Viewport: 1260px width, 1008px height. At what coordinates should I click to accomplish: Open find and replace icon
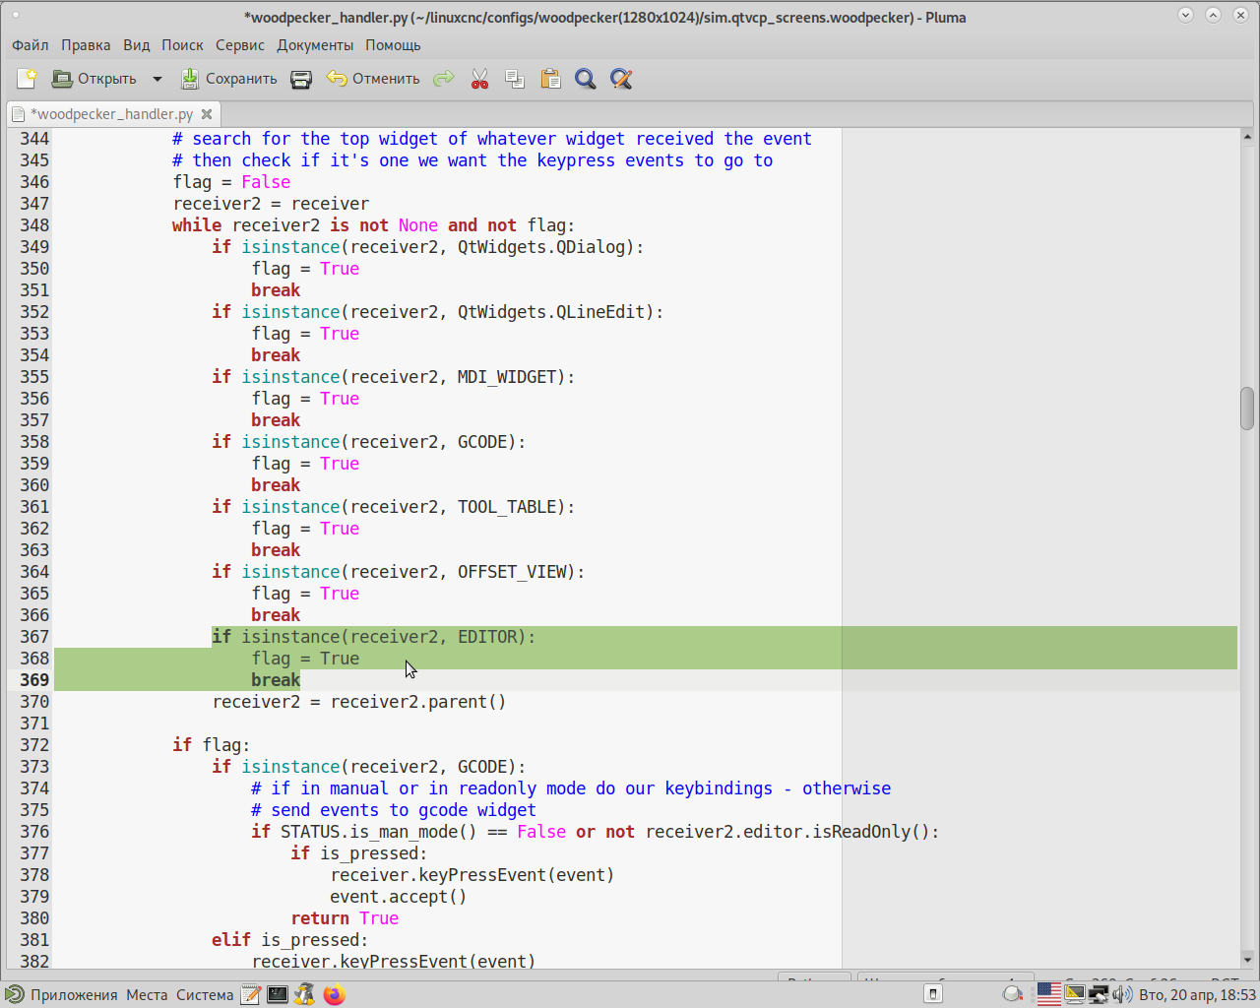click(x=621, y=79)
